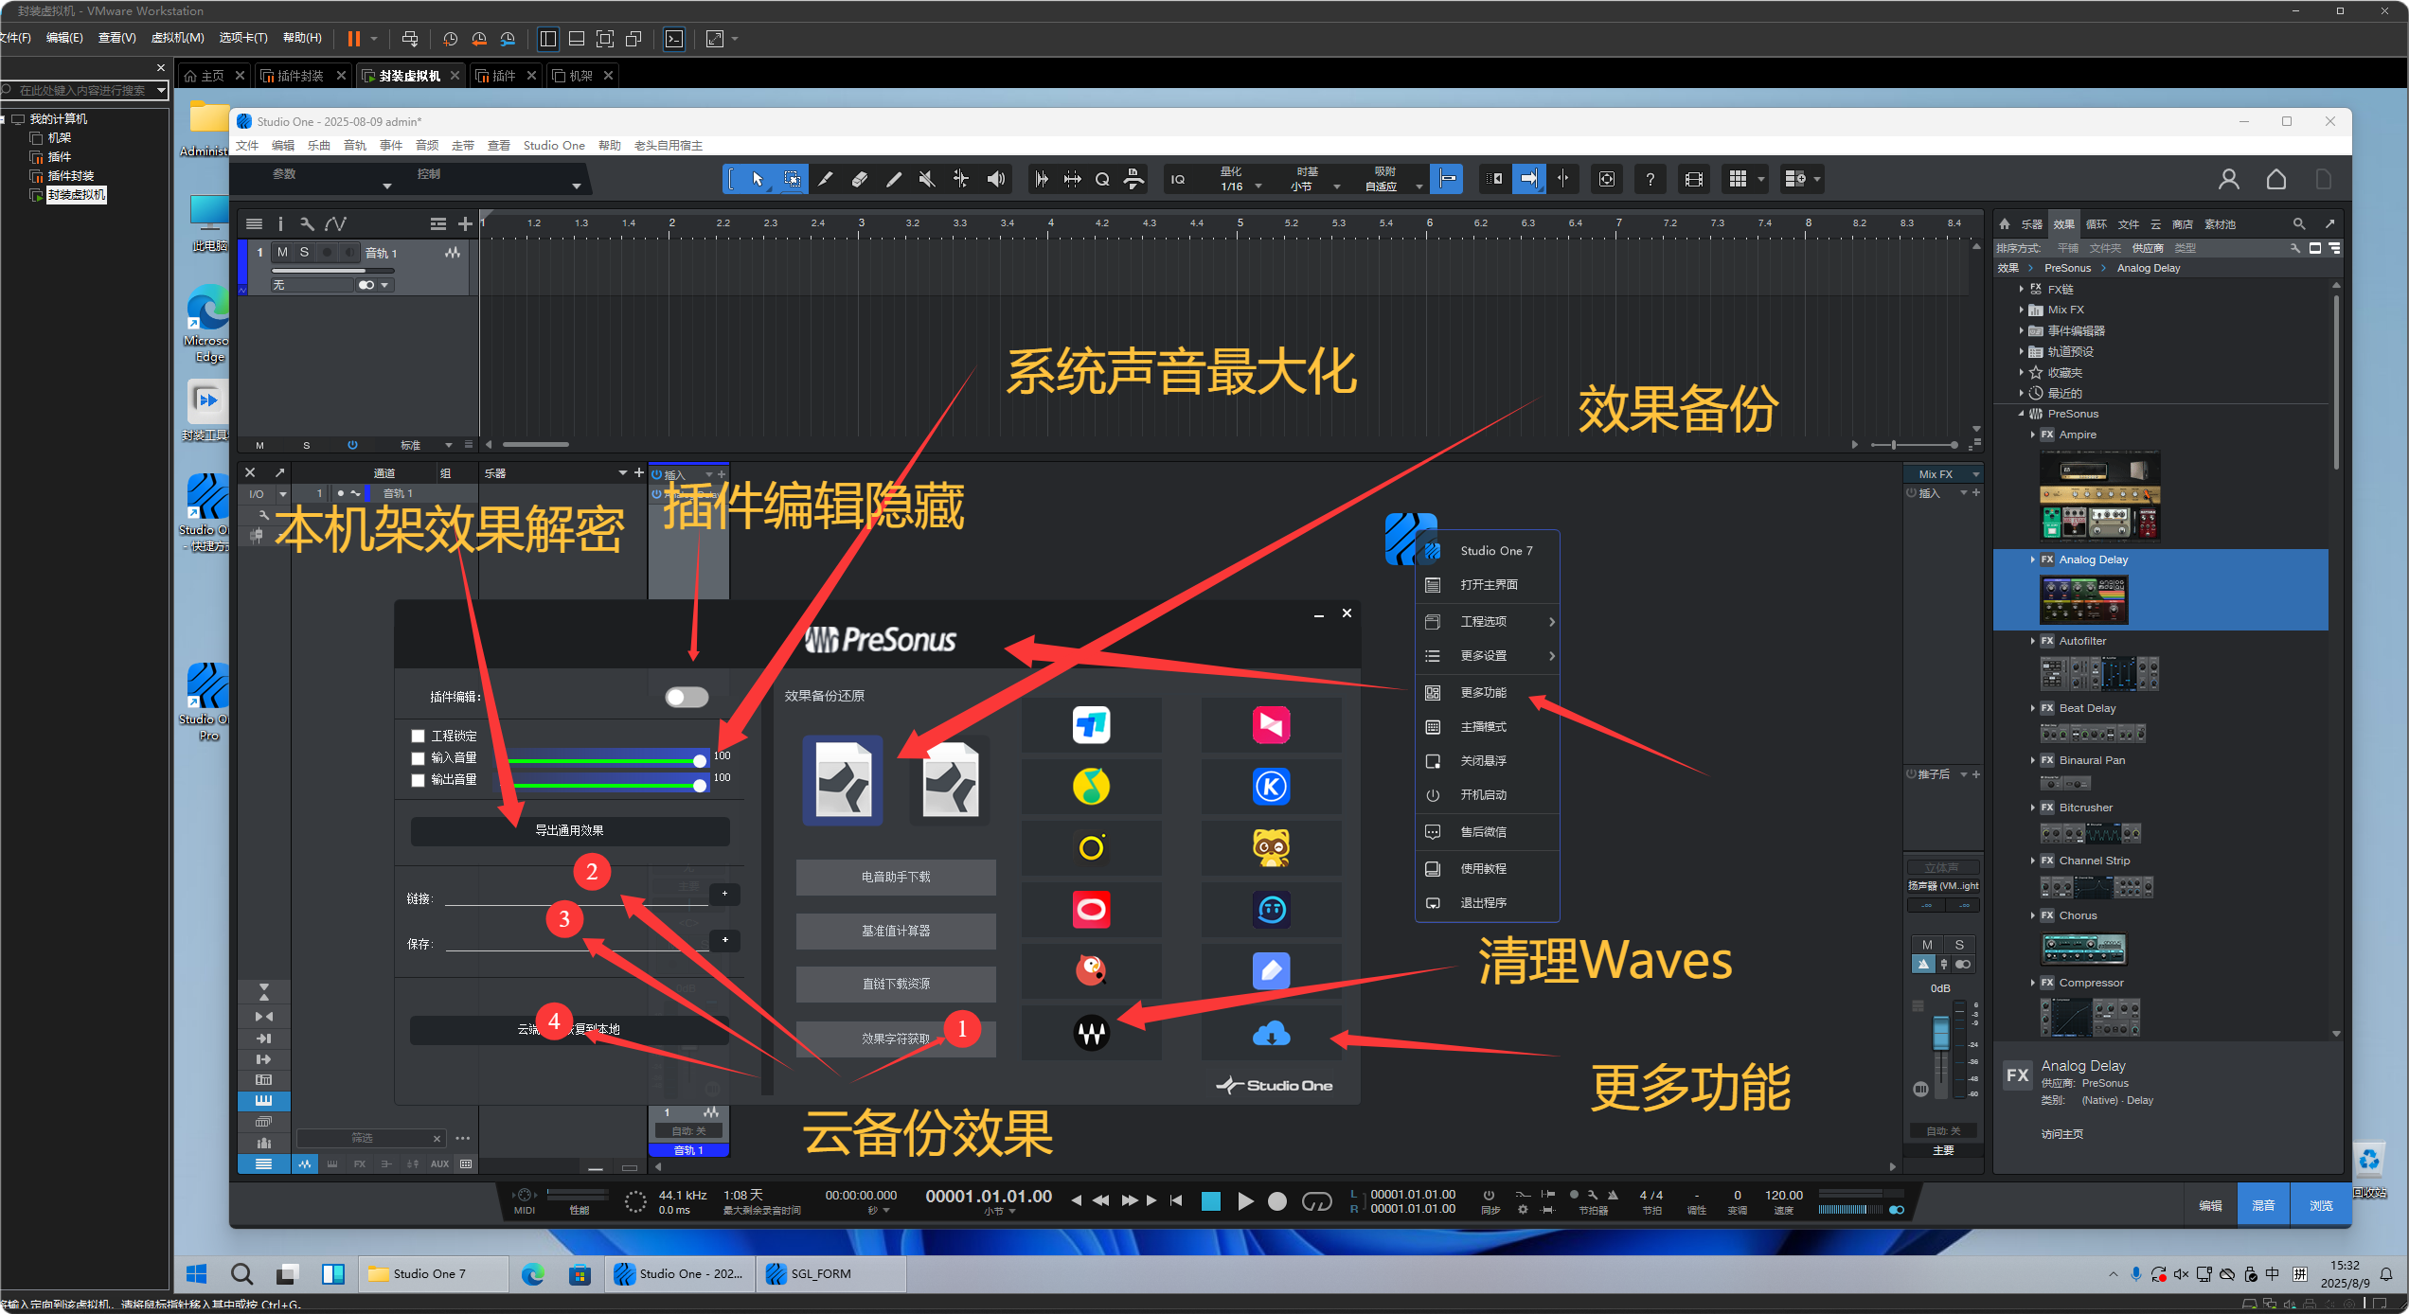2409x1314 pixels.
Task: Click the 链接 input field
Action: [576, 897]
